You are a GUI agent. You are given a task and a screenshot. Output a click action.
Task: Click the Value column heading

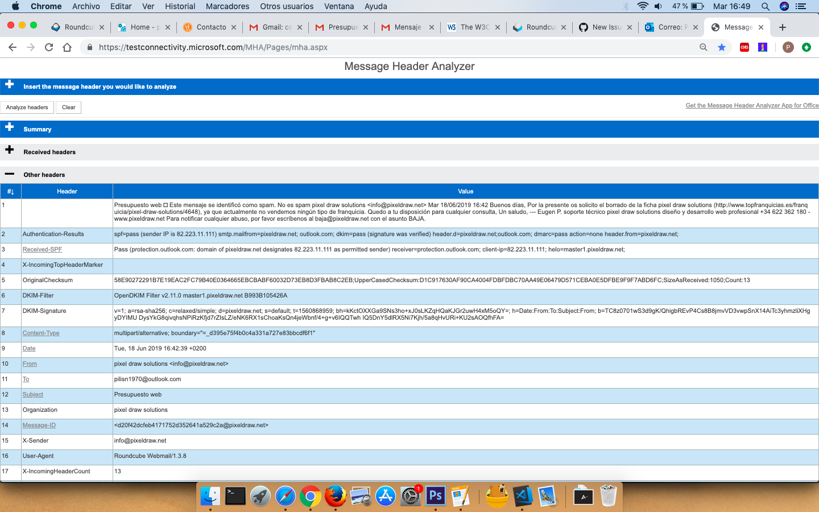[x=466, y=192]
